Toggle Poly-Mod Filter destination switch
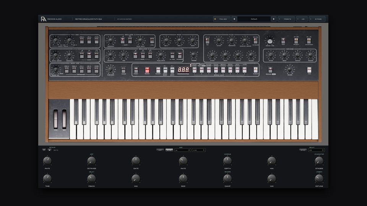The image size is (367, 206). (96, 41)
